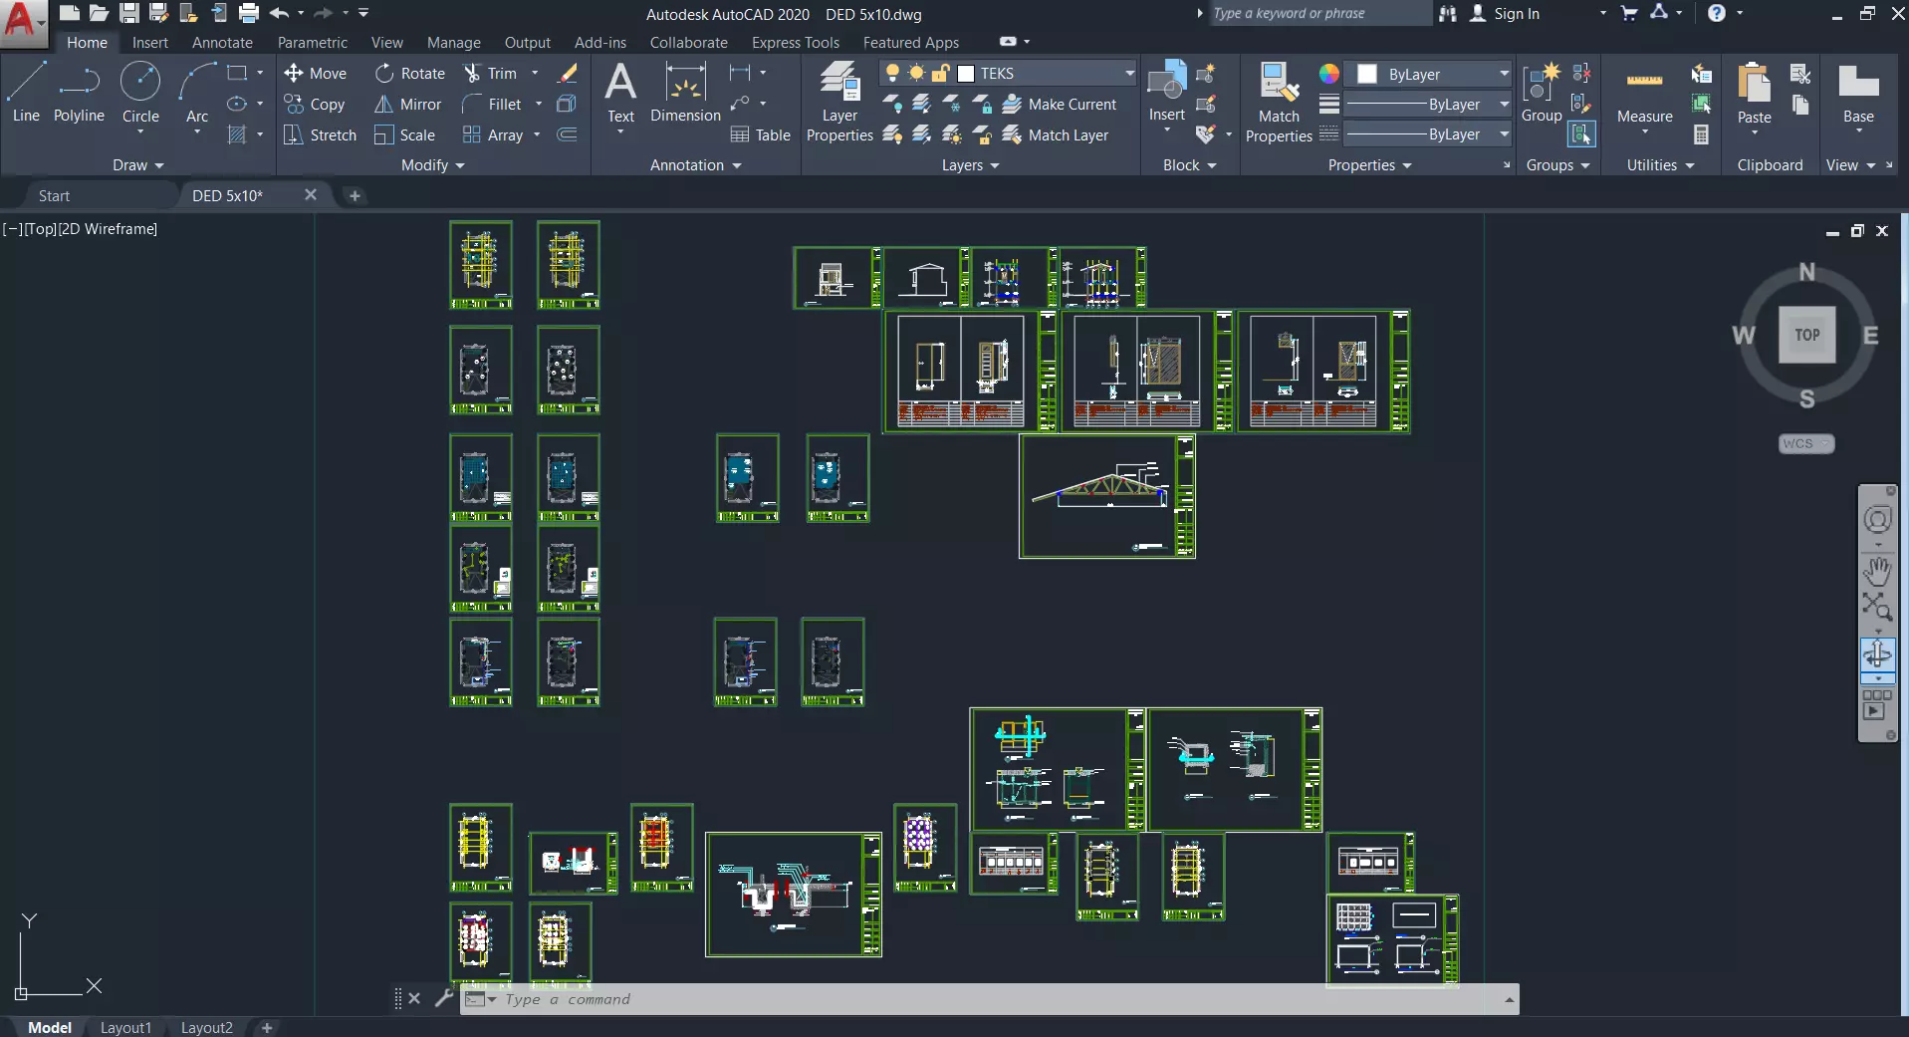Open the TEKS layer dropdown

tap(1129, 73)
